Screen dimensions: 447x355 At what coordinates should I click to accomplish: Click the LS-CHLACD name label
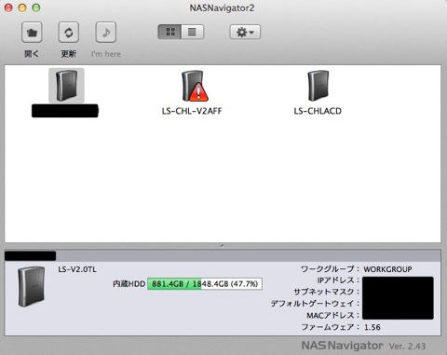point(318,111)
